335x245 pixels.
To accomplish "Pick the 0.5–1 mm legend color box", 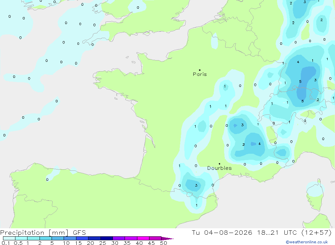I will (21, 238).
